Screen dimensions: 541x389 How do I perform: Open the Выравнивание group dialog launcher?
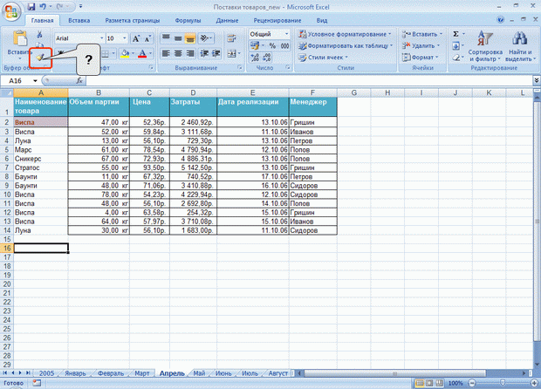[x=240, y=67]
